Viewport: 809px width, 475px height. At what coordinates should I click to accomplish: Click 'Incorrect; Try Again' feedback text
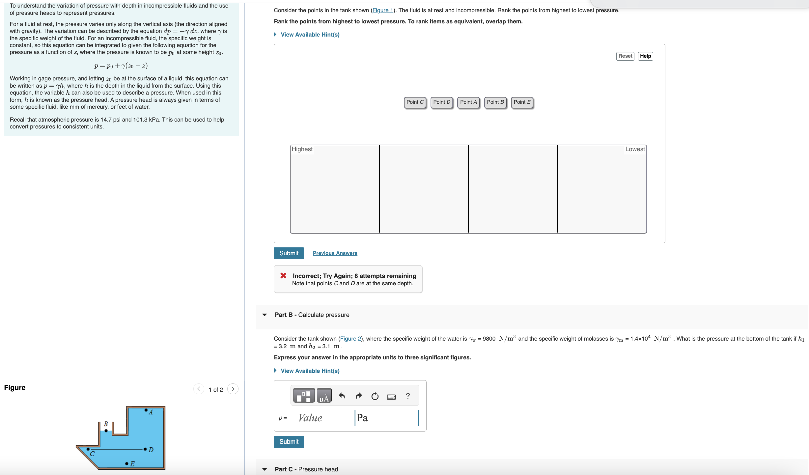point(354,276)
